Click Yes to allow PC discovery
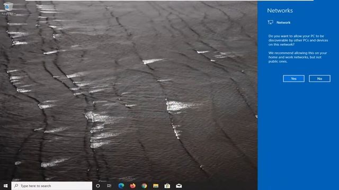Viewport: 339px width, 190px height. coord(293,79)
